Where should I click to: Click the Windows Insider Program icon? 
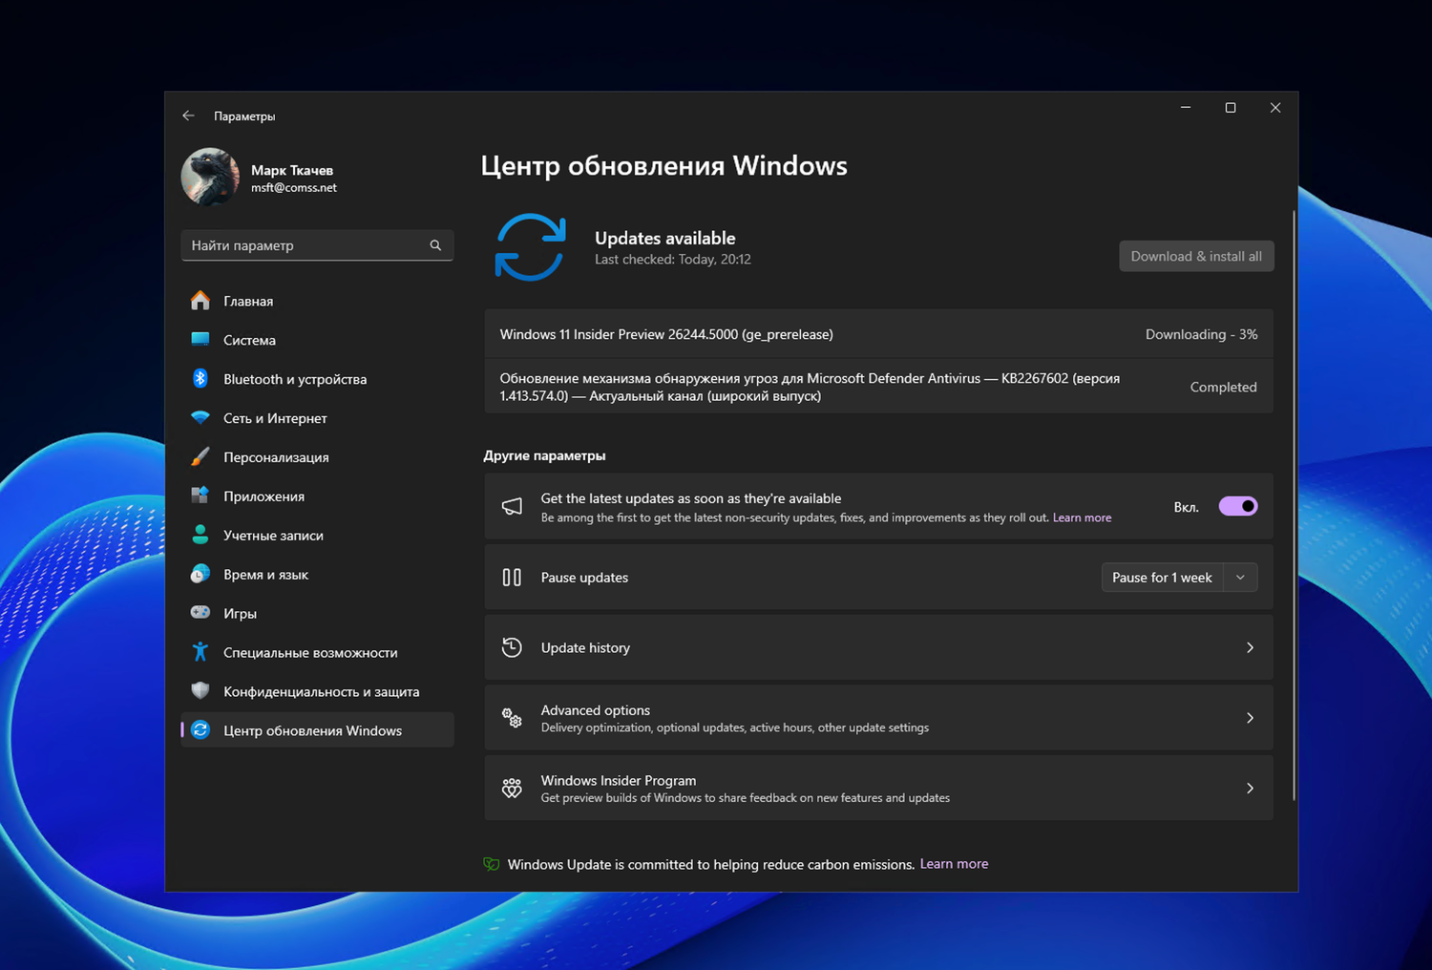coord(512,788)
